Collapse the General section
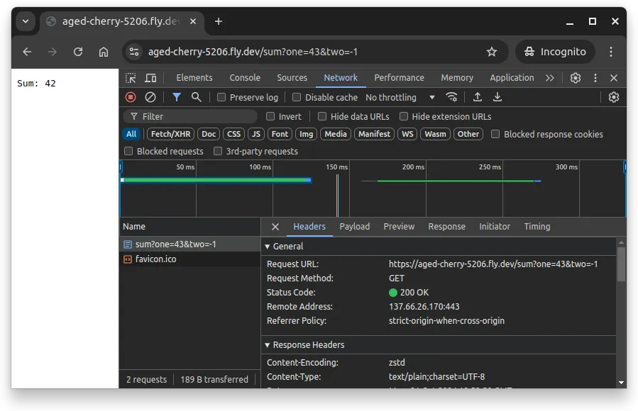The height and width of the screenshot is (411, 638). (267, 246)
